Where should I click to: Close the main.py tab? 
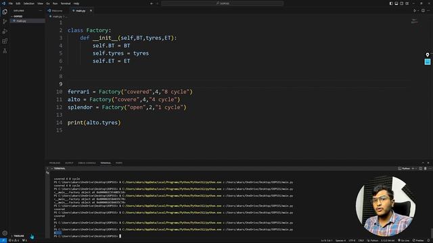91,11
